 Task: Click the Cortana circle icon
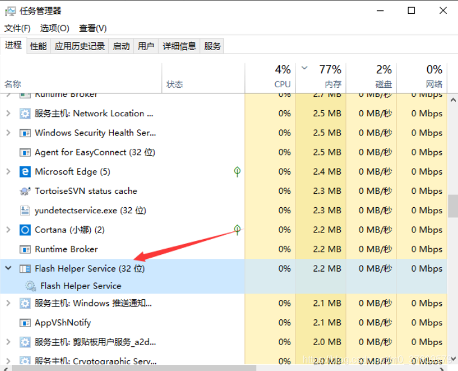coord(25,230)
